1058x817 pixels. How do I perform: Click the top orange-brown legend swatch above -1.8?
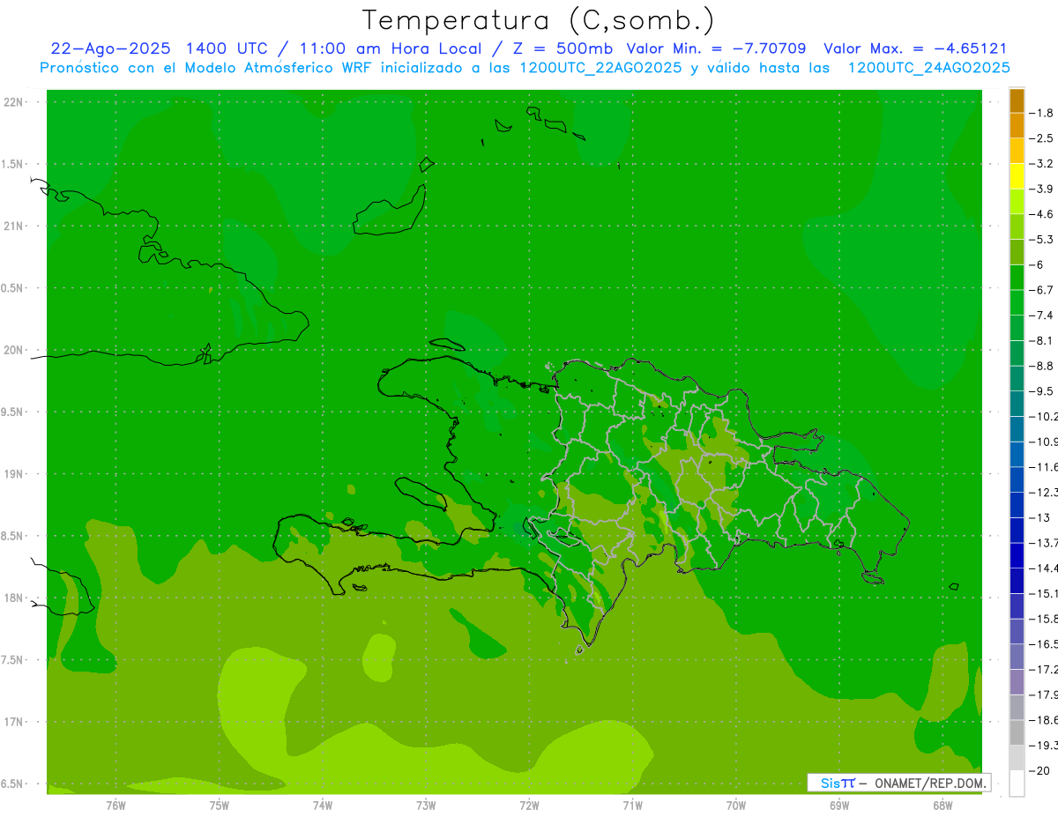pyautogui.click(x=1017, y=100)
